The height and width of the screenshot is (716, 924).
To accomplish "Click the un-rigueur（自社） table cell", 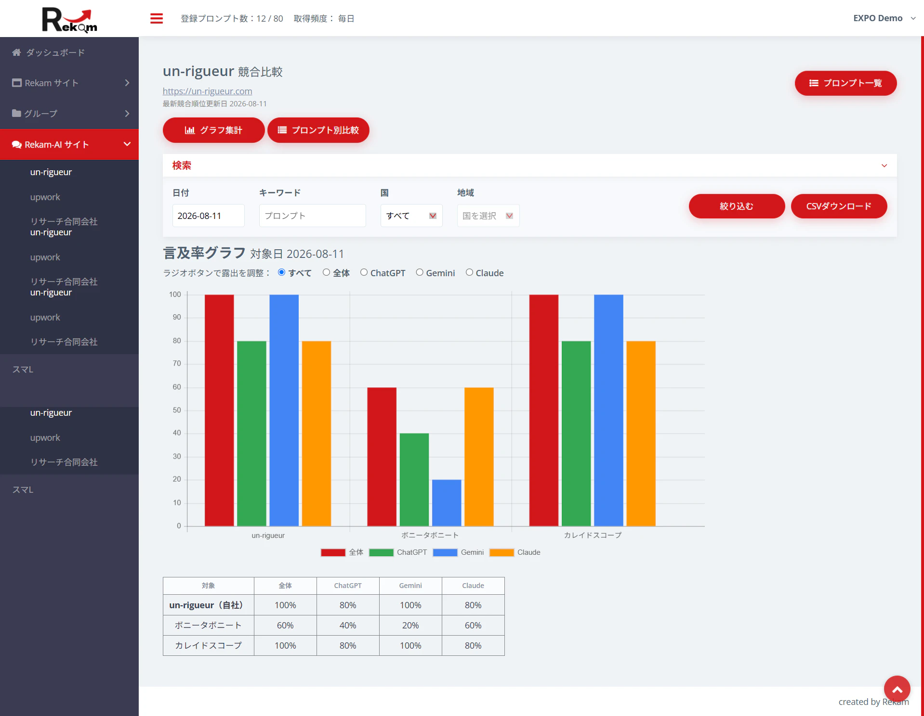I will tap(209, 605).
